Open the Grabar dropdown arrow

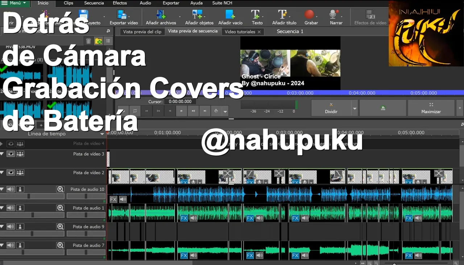coord(317,17)
